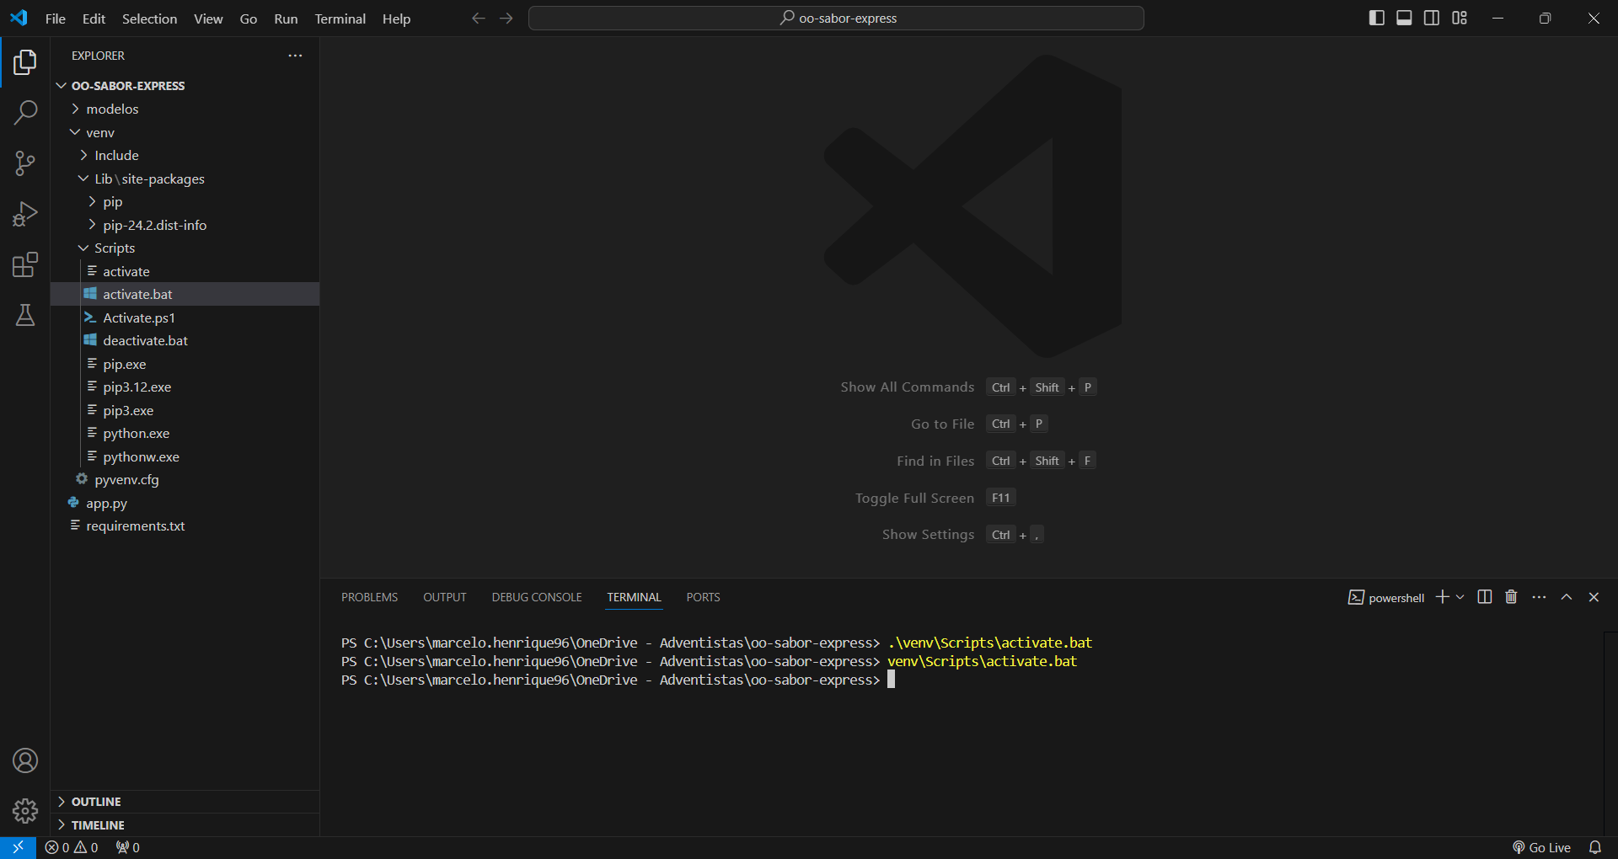Toggle the panel layout icon
Viewport: 1618px width, 859px height.
point(1404,18)
